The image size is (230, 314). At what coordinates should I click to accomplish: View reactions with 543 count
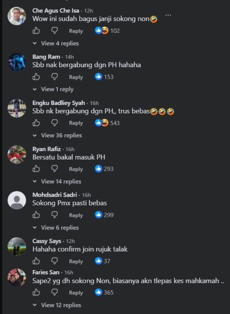click(107, 123)
